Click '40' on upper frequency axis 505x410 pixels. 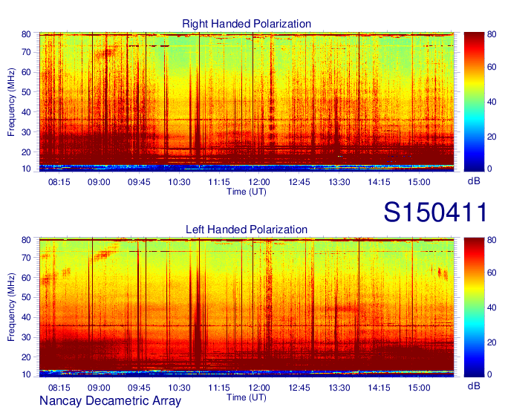coord(27,112)
